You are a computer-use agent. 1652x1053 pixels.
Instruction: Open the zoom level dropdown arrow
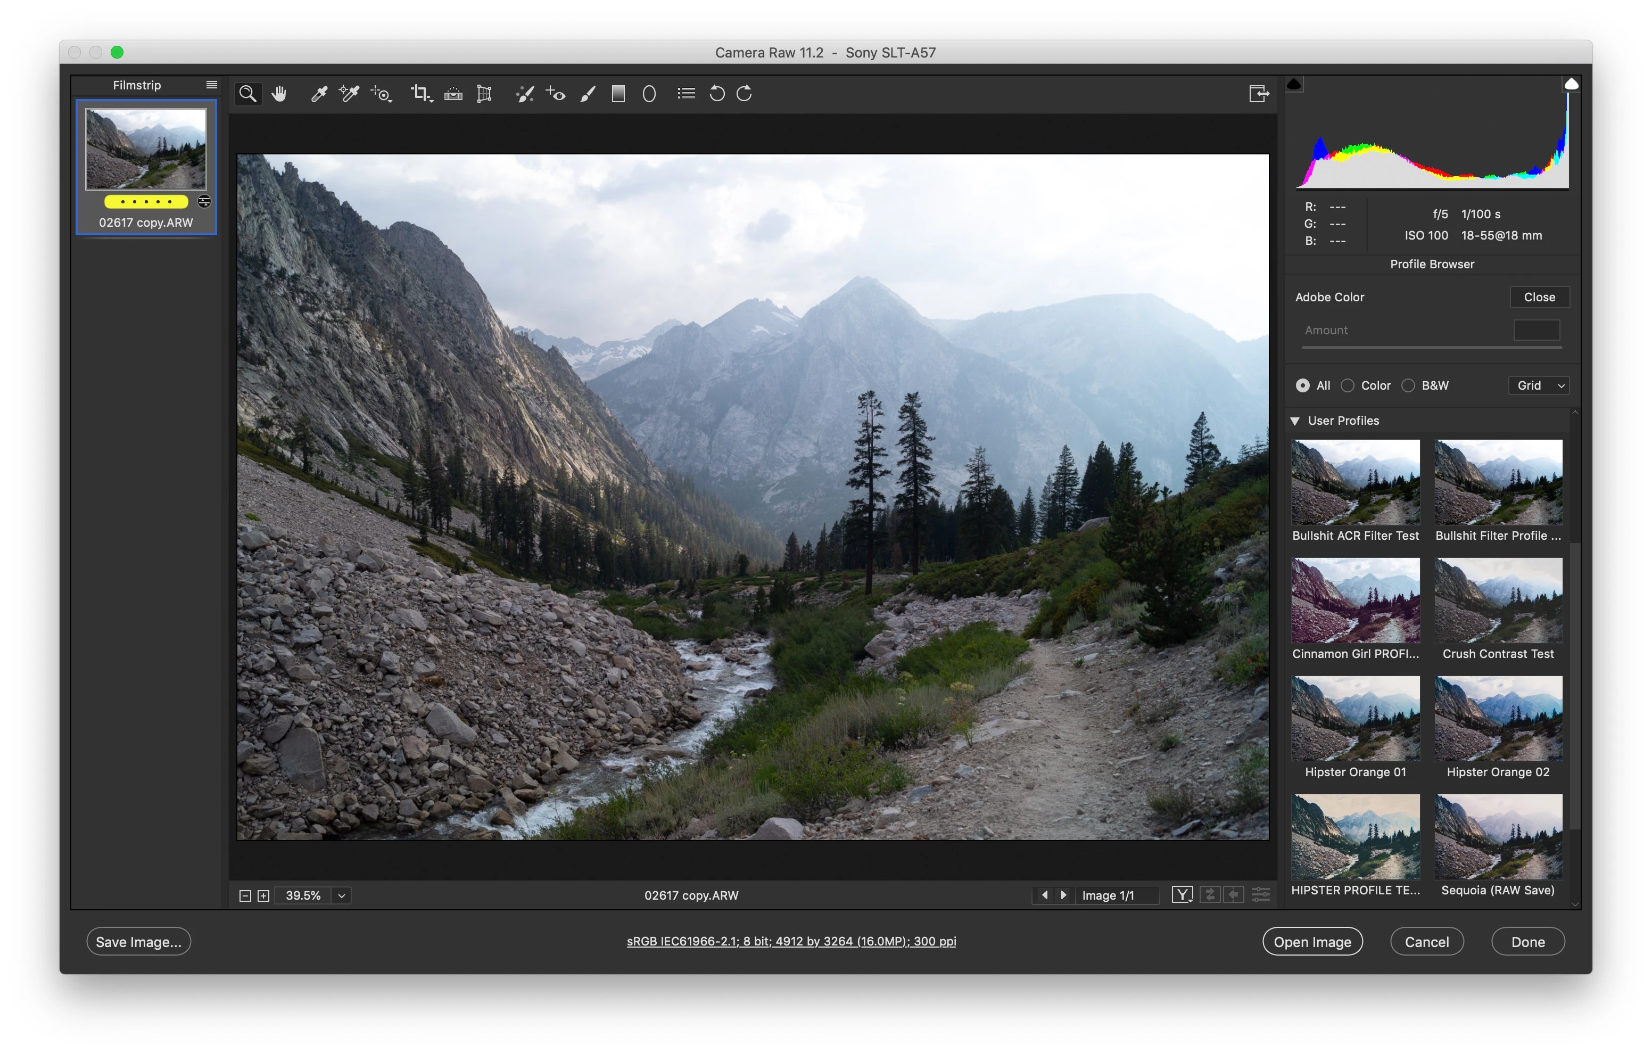click(342, 895)
